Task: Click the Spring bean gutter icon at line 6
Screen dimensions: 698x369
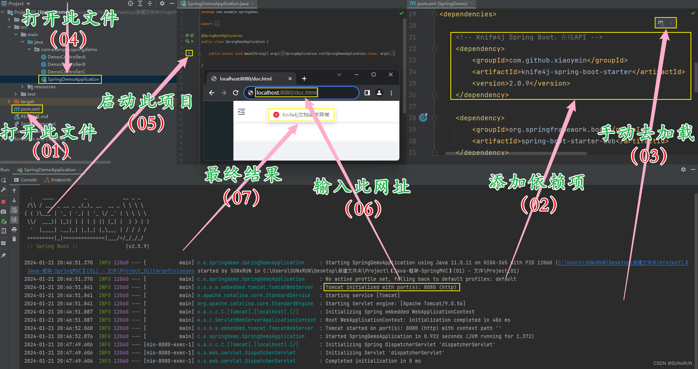Action: (x=187, y=35)
